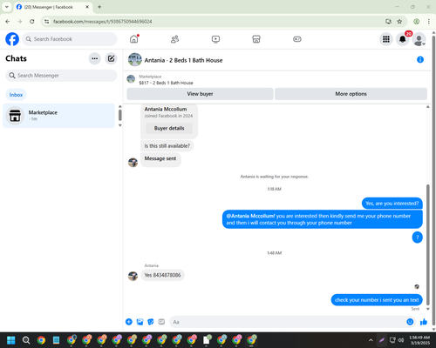Click the Search Facebook field

70,39
